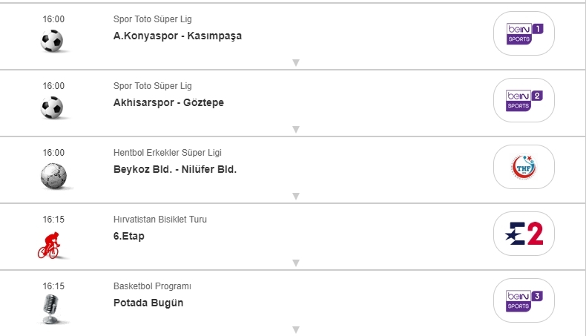This screenshot has width=586, height=336.
Task: Expand details for Beykoz Bld. - Nilüfer Bld.
Action: (x=296, y=197)
